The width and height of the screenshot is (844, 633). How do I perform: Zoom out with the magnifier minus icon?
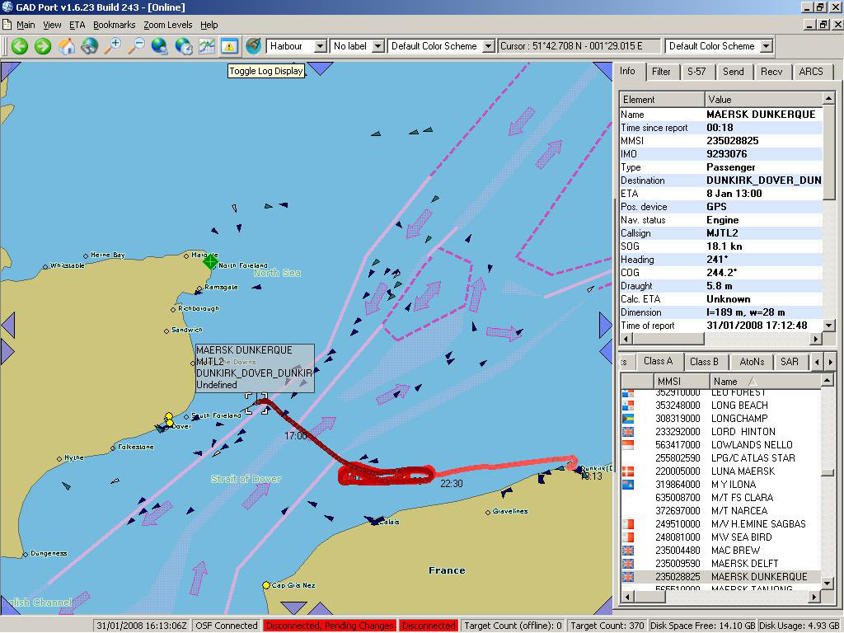[x=136, y=46]
